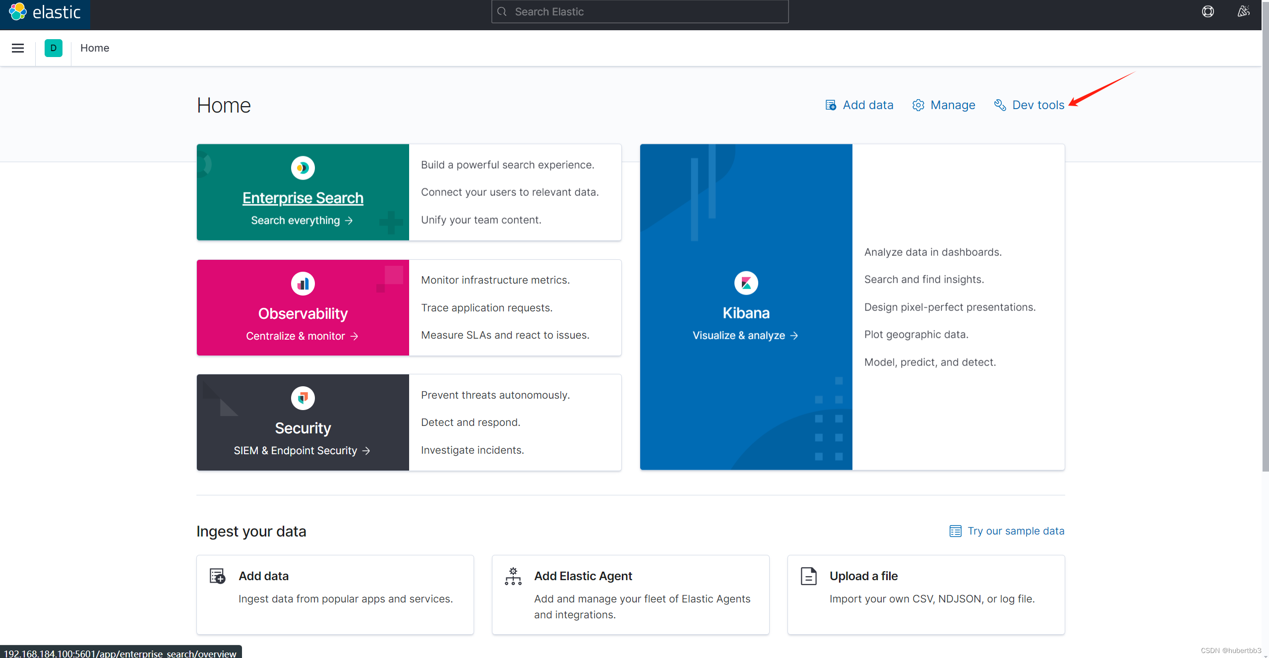The width and height of the screenshot is (1269, 658).
Task: Open the newsfeed celebration icon
Action: click(x=1243, y=11)
